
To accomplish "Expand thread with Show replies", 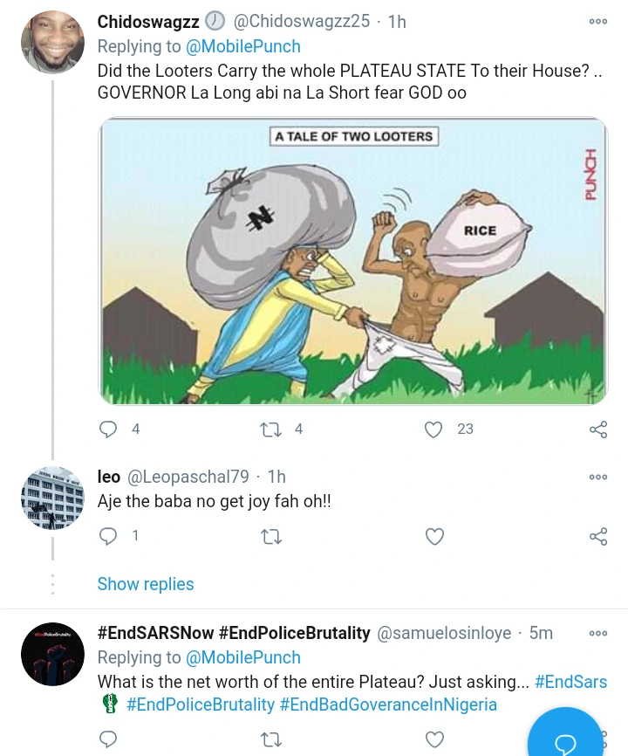I will point(146,584).
